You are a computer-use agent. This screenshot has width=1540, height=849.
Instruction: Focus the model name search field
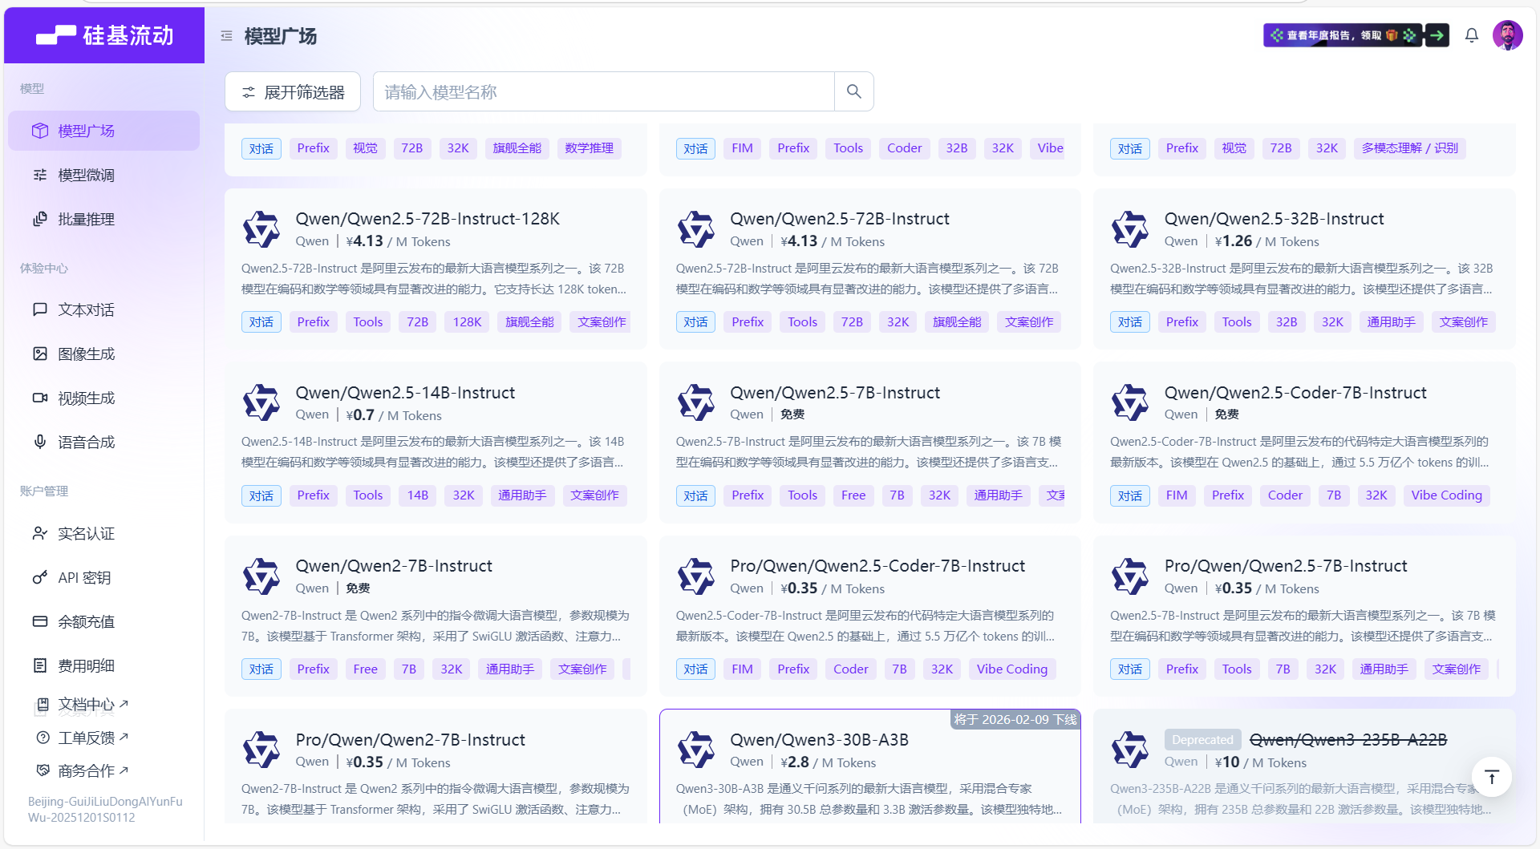(603, 92)
